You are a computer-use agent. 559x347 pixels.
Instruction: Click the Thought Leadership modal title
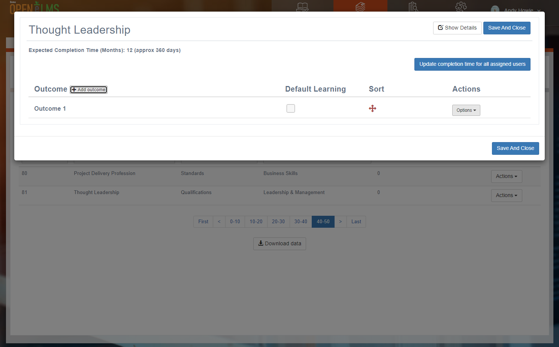(79, 30)
